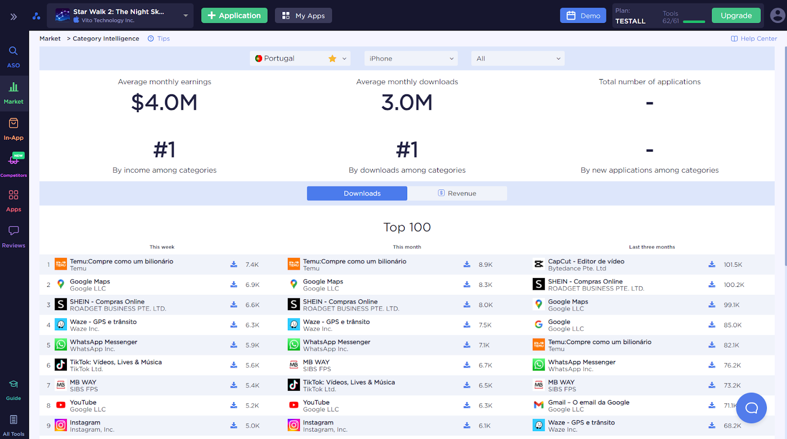
Task: Click the YouTube icon in This month list
Action: tap(294, 406)
